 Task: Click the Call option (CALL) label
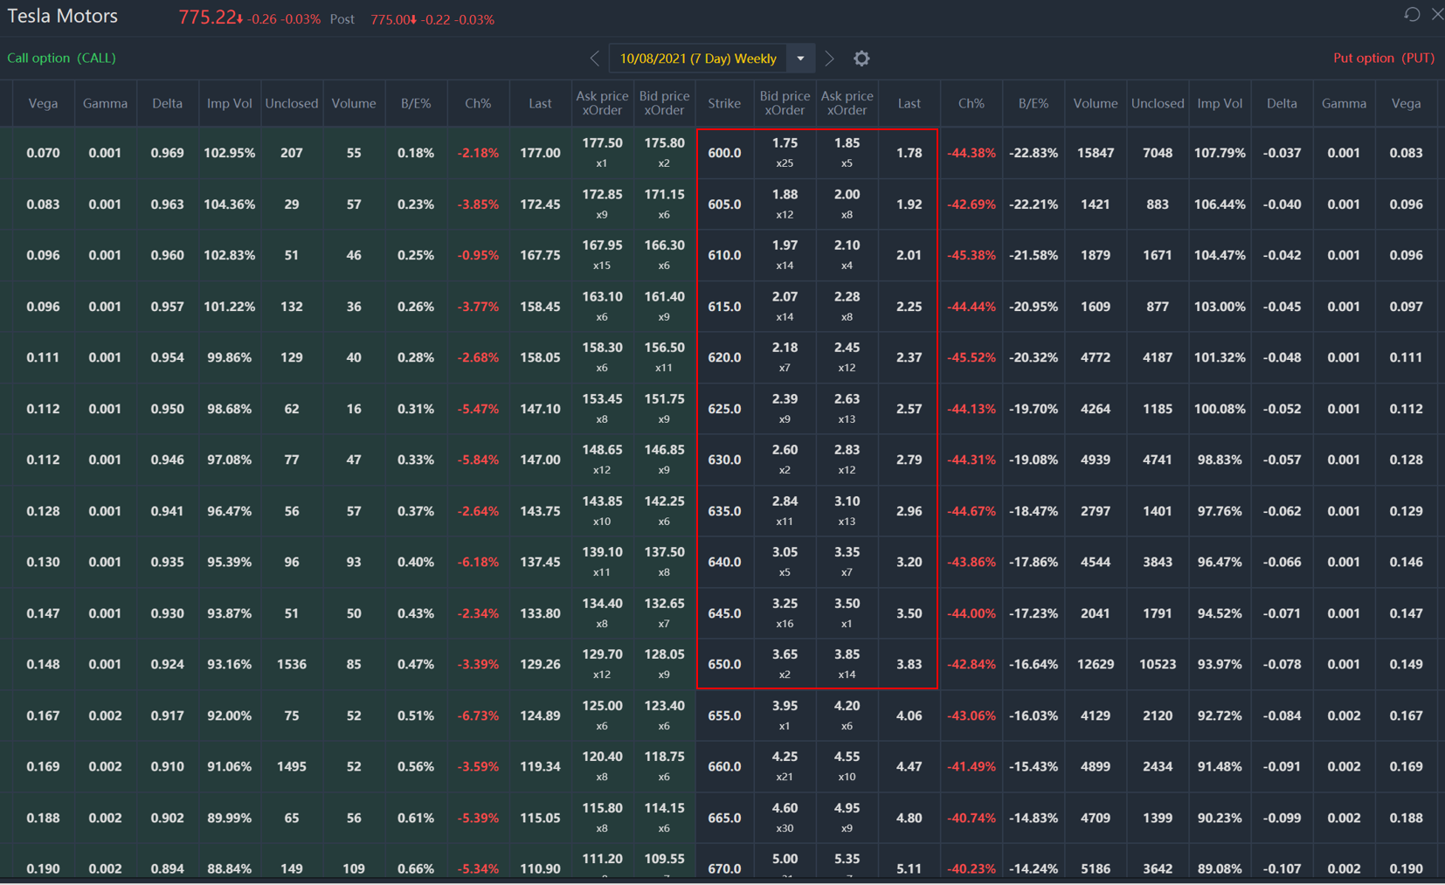click(x=61, y=58)
